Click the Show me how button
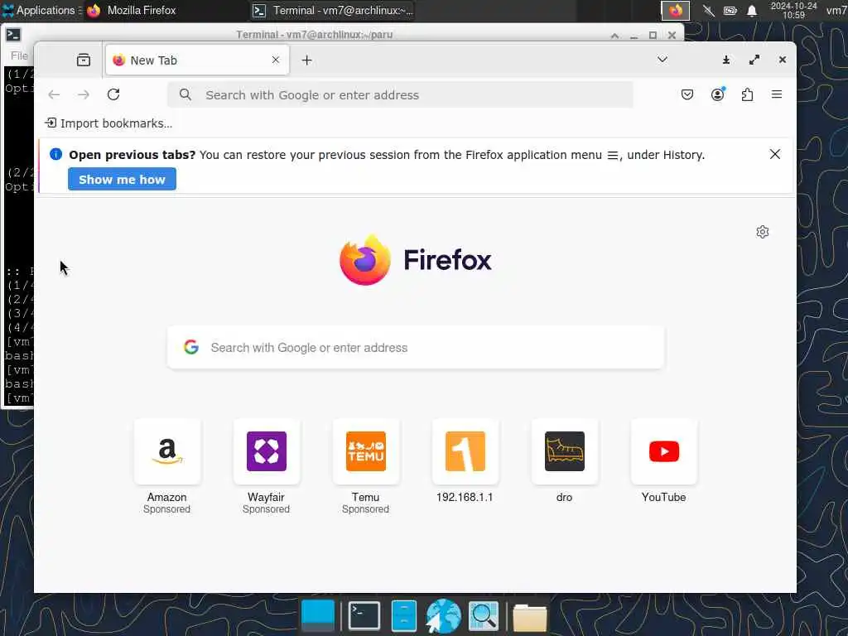The image size is (848, 636). [x=122, y=179]
